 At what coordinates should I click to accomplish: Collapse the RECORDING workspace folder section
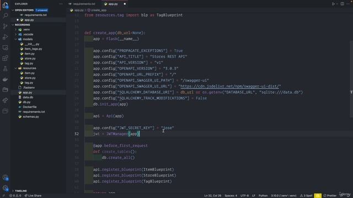pos(22,25)
